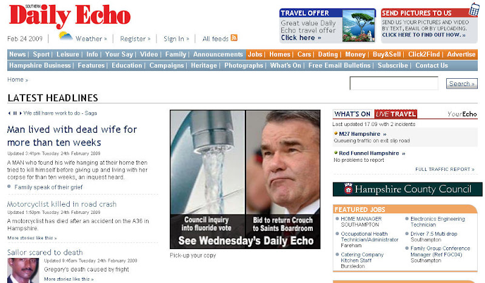485x283 pixels.
Task: Switch to the Live Travel tab
Action: [396, 114]
